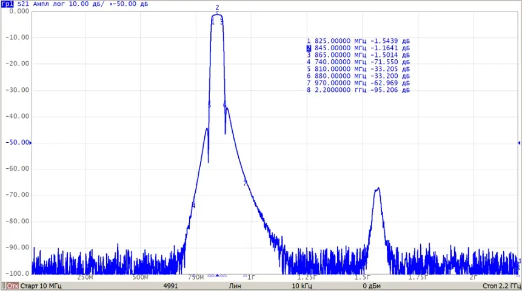The width and height of the screenshot is (522, 291).
Task: Click the 10 кГц IF bandwidth field
Action: tap(302, 286)
